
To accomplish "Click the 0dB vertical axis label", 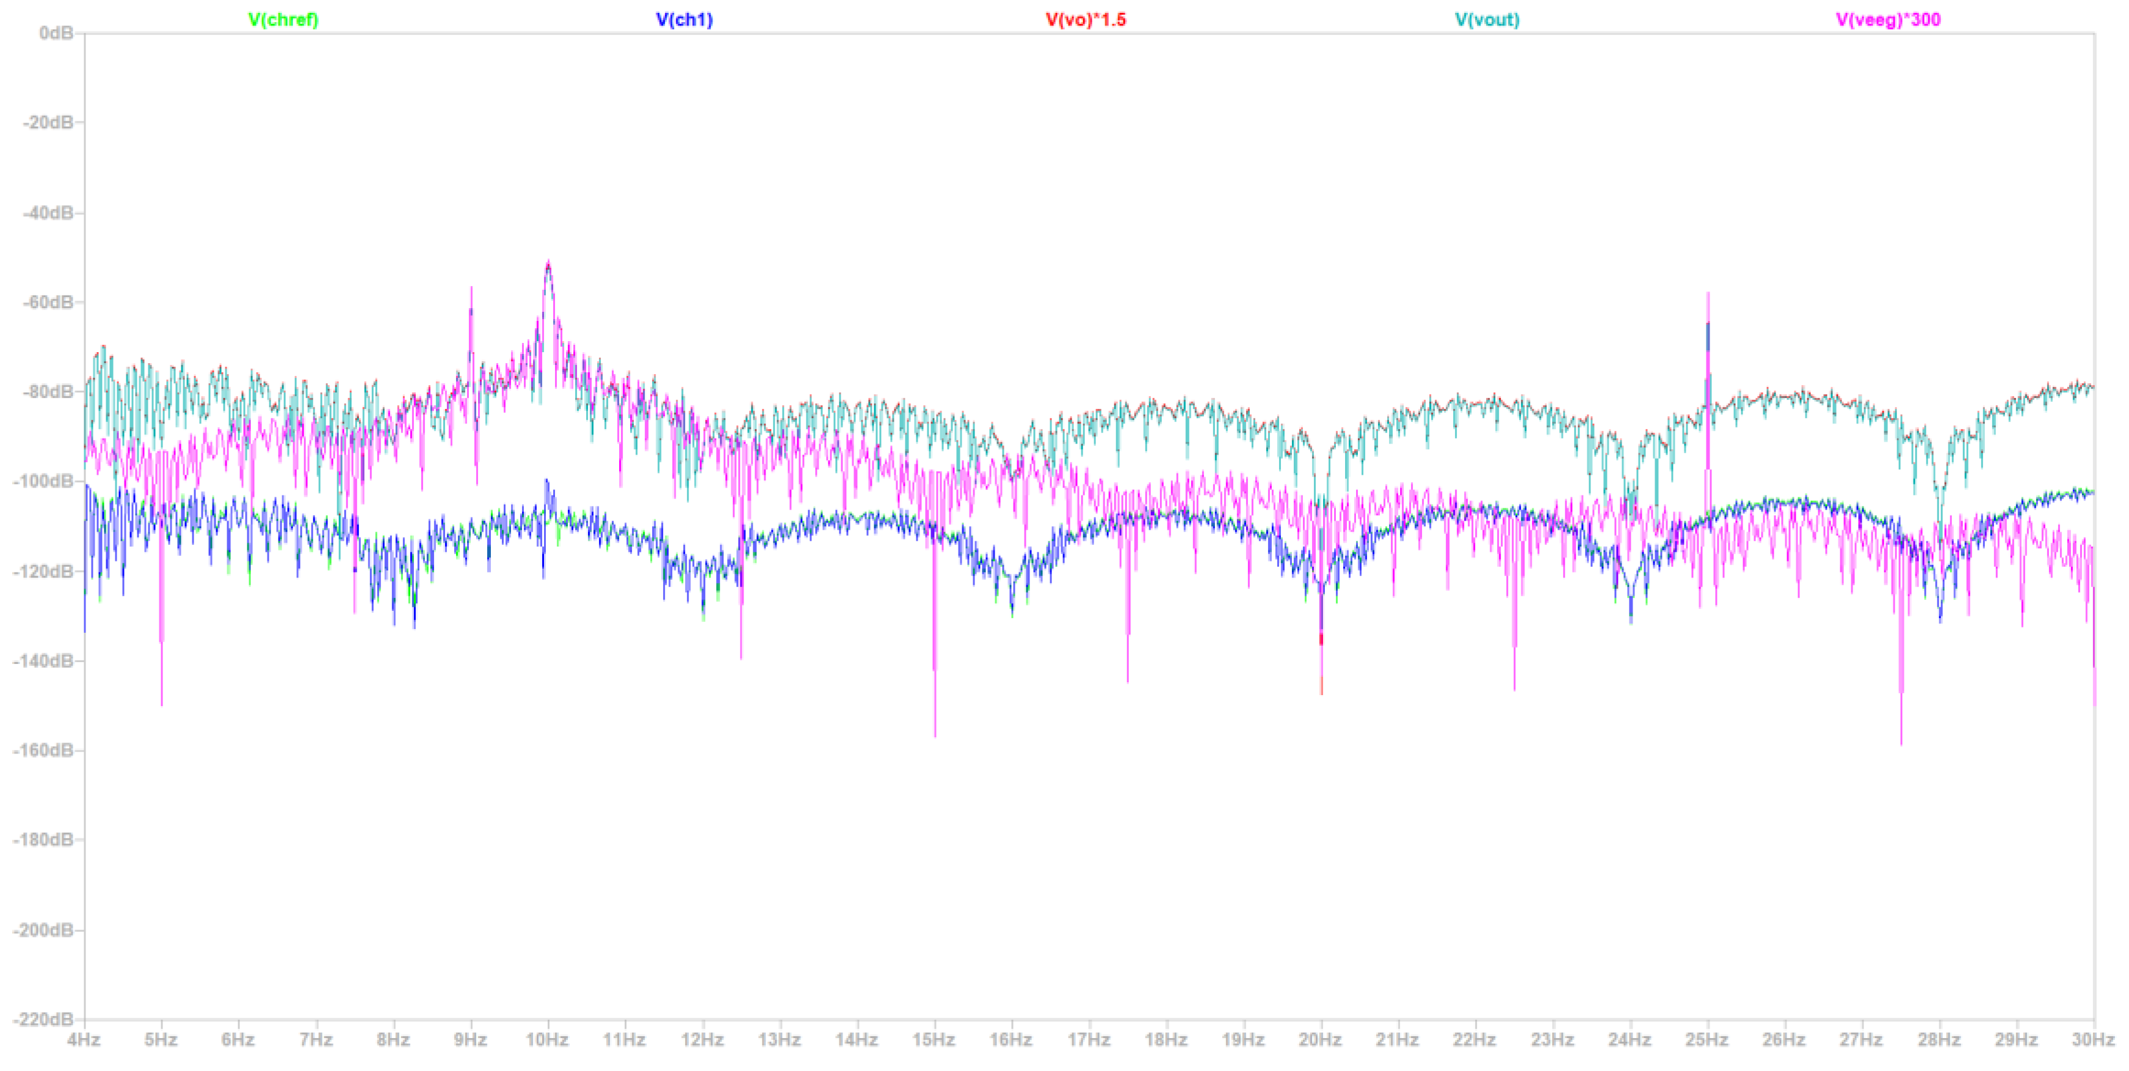I will (56, 33).
